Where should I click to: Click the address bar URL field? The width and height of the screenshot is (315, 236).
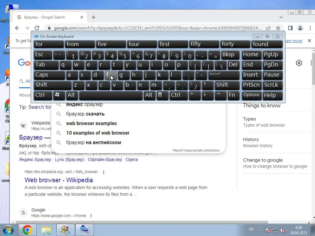[x=157, y=28]
